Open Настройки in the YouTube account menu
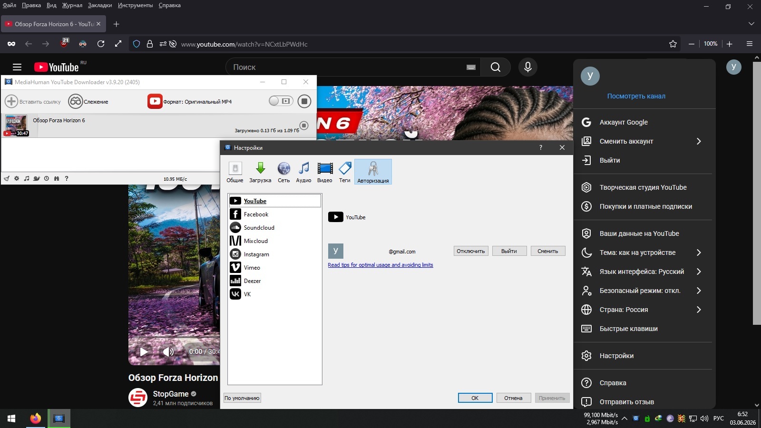The width and height of the screenshot is (761, 428). click(643, 356)
